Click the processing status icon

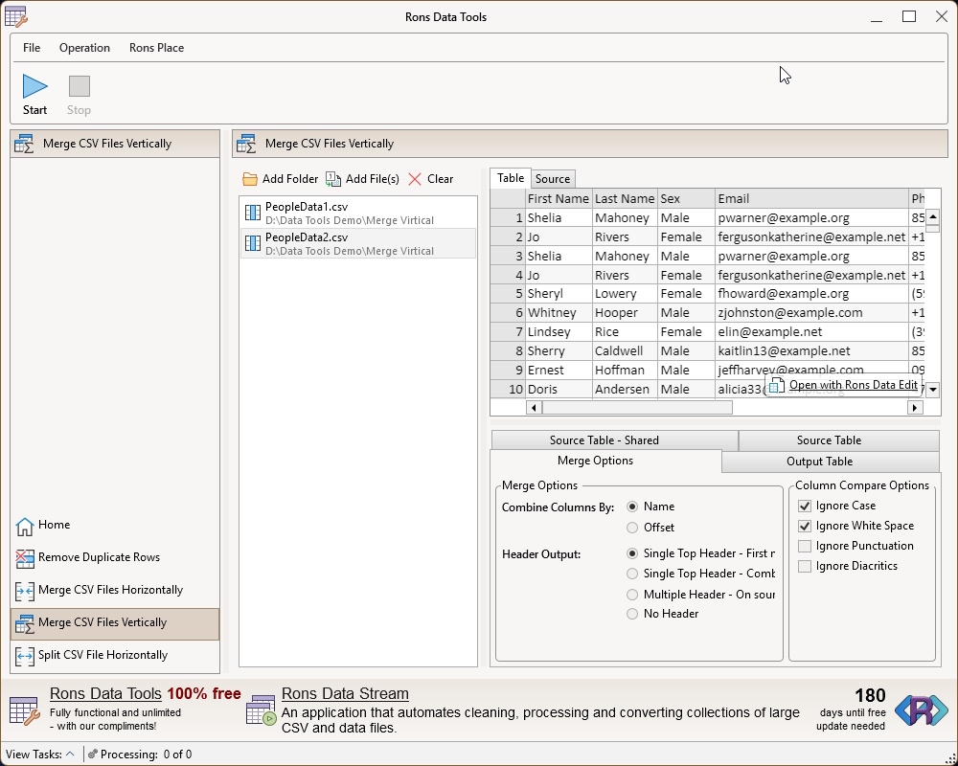[x=92, y=755]
